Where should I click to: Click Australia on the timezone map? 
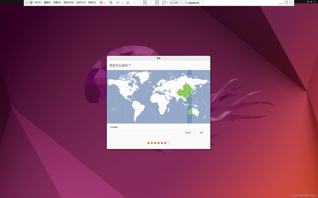pyautogui.click(x=194, y=111)
